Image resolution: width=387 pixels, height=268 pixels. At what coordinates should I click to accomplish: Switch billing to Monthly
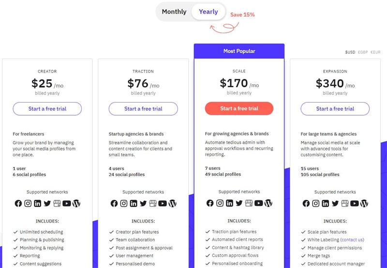(x=174, y=12)
